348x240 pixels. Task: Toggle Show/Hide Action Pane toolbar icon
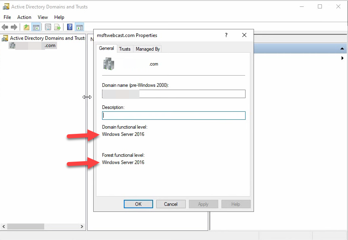[x=80, y=27]
